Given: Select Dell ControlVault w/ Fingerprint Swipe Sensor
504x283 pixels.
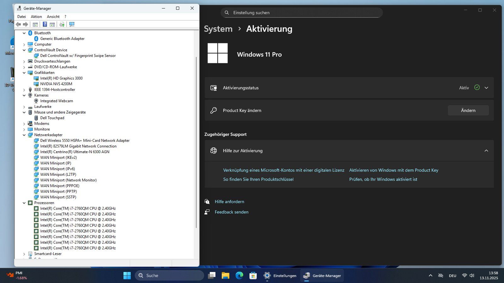Looking at the screenshot, I should pos(78,56).
